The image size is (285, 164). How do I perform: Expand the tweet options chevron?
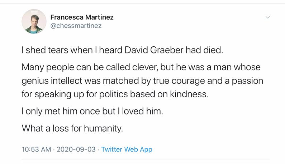coord(267,17)
